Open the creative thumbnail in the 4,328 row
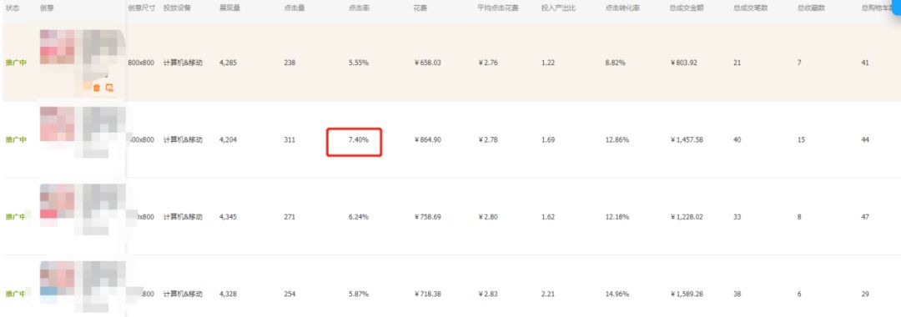Image resolution: width=901 pixels, height=317 pixels. [58, 279]
